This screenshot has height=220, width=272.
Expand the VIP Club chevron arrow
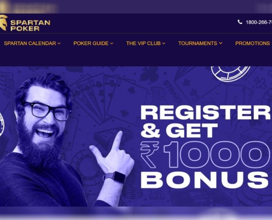coord(164,43)
